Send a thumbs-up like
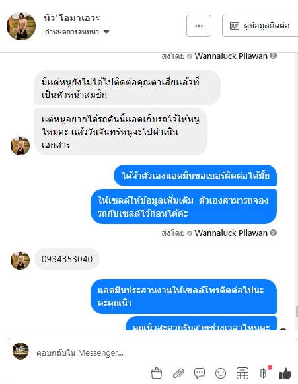 point(285,373)
